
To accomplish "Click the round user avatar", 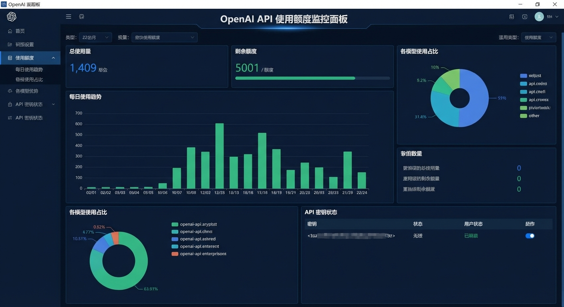I will pyautogui.click(x=539, y=16).
